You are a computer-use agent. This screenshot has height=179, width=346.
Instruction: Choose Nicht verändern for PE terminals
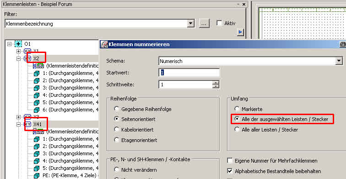(117, 169)
